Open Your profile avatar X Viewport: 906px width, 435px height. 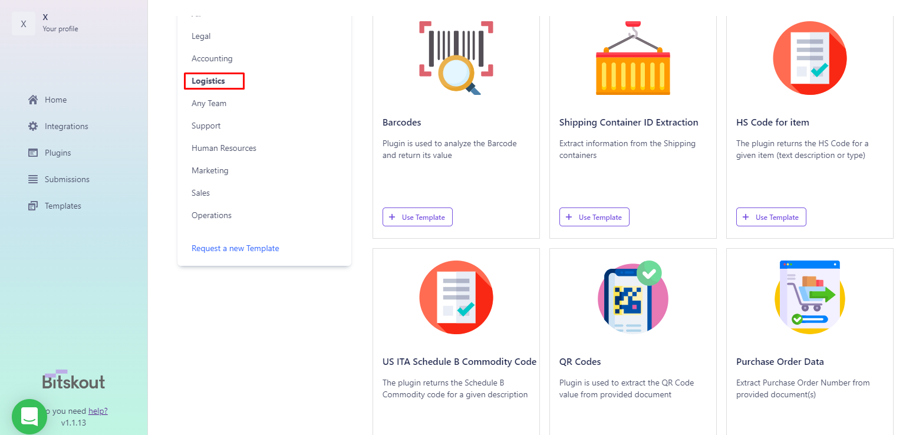(x=24, y=24)
